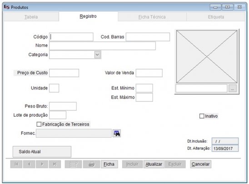Open the Ficha Técnica tab

click(152, 17)
